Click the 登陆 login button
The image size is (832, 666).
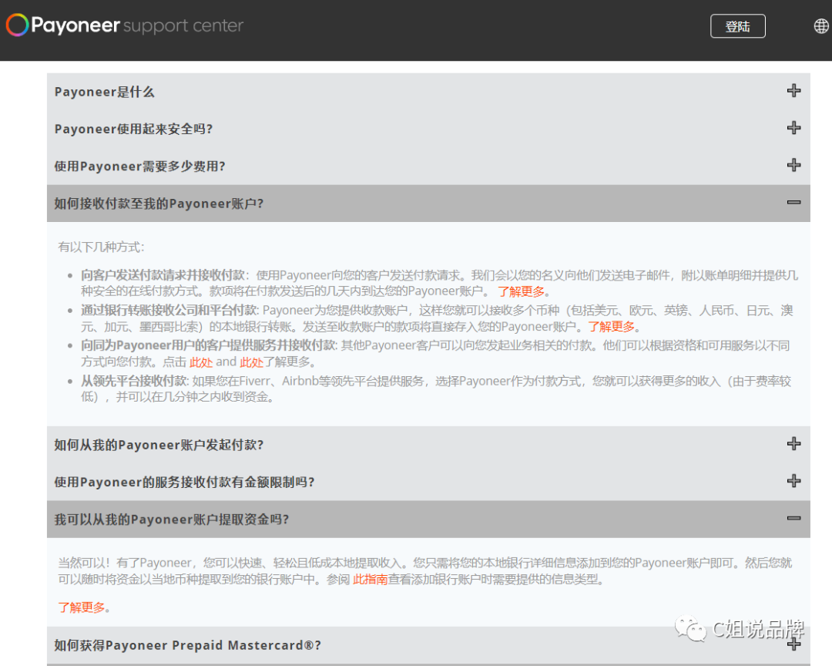737,26
